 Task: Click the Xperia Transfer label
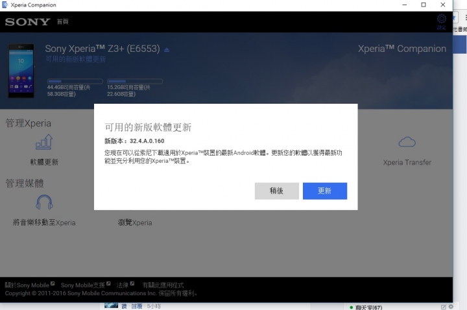407,162
